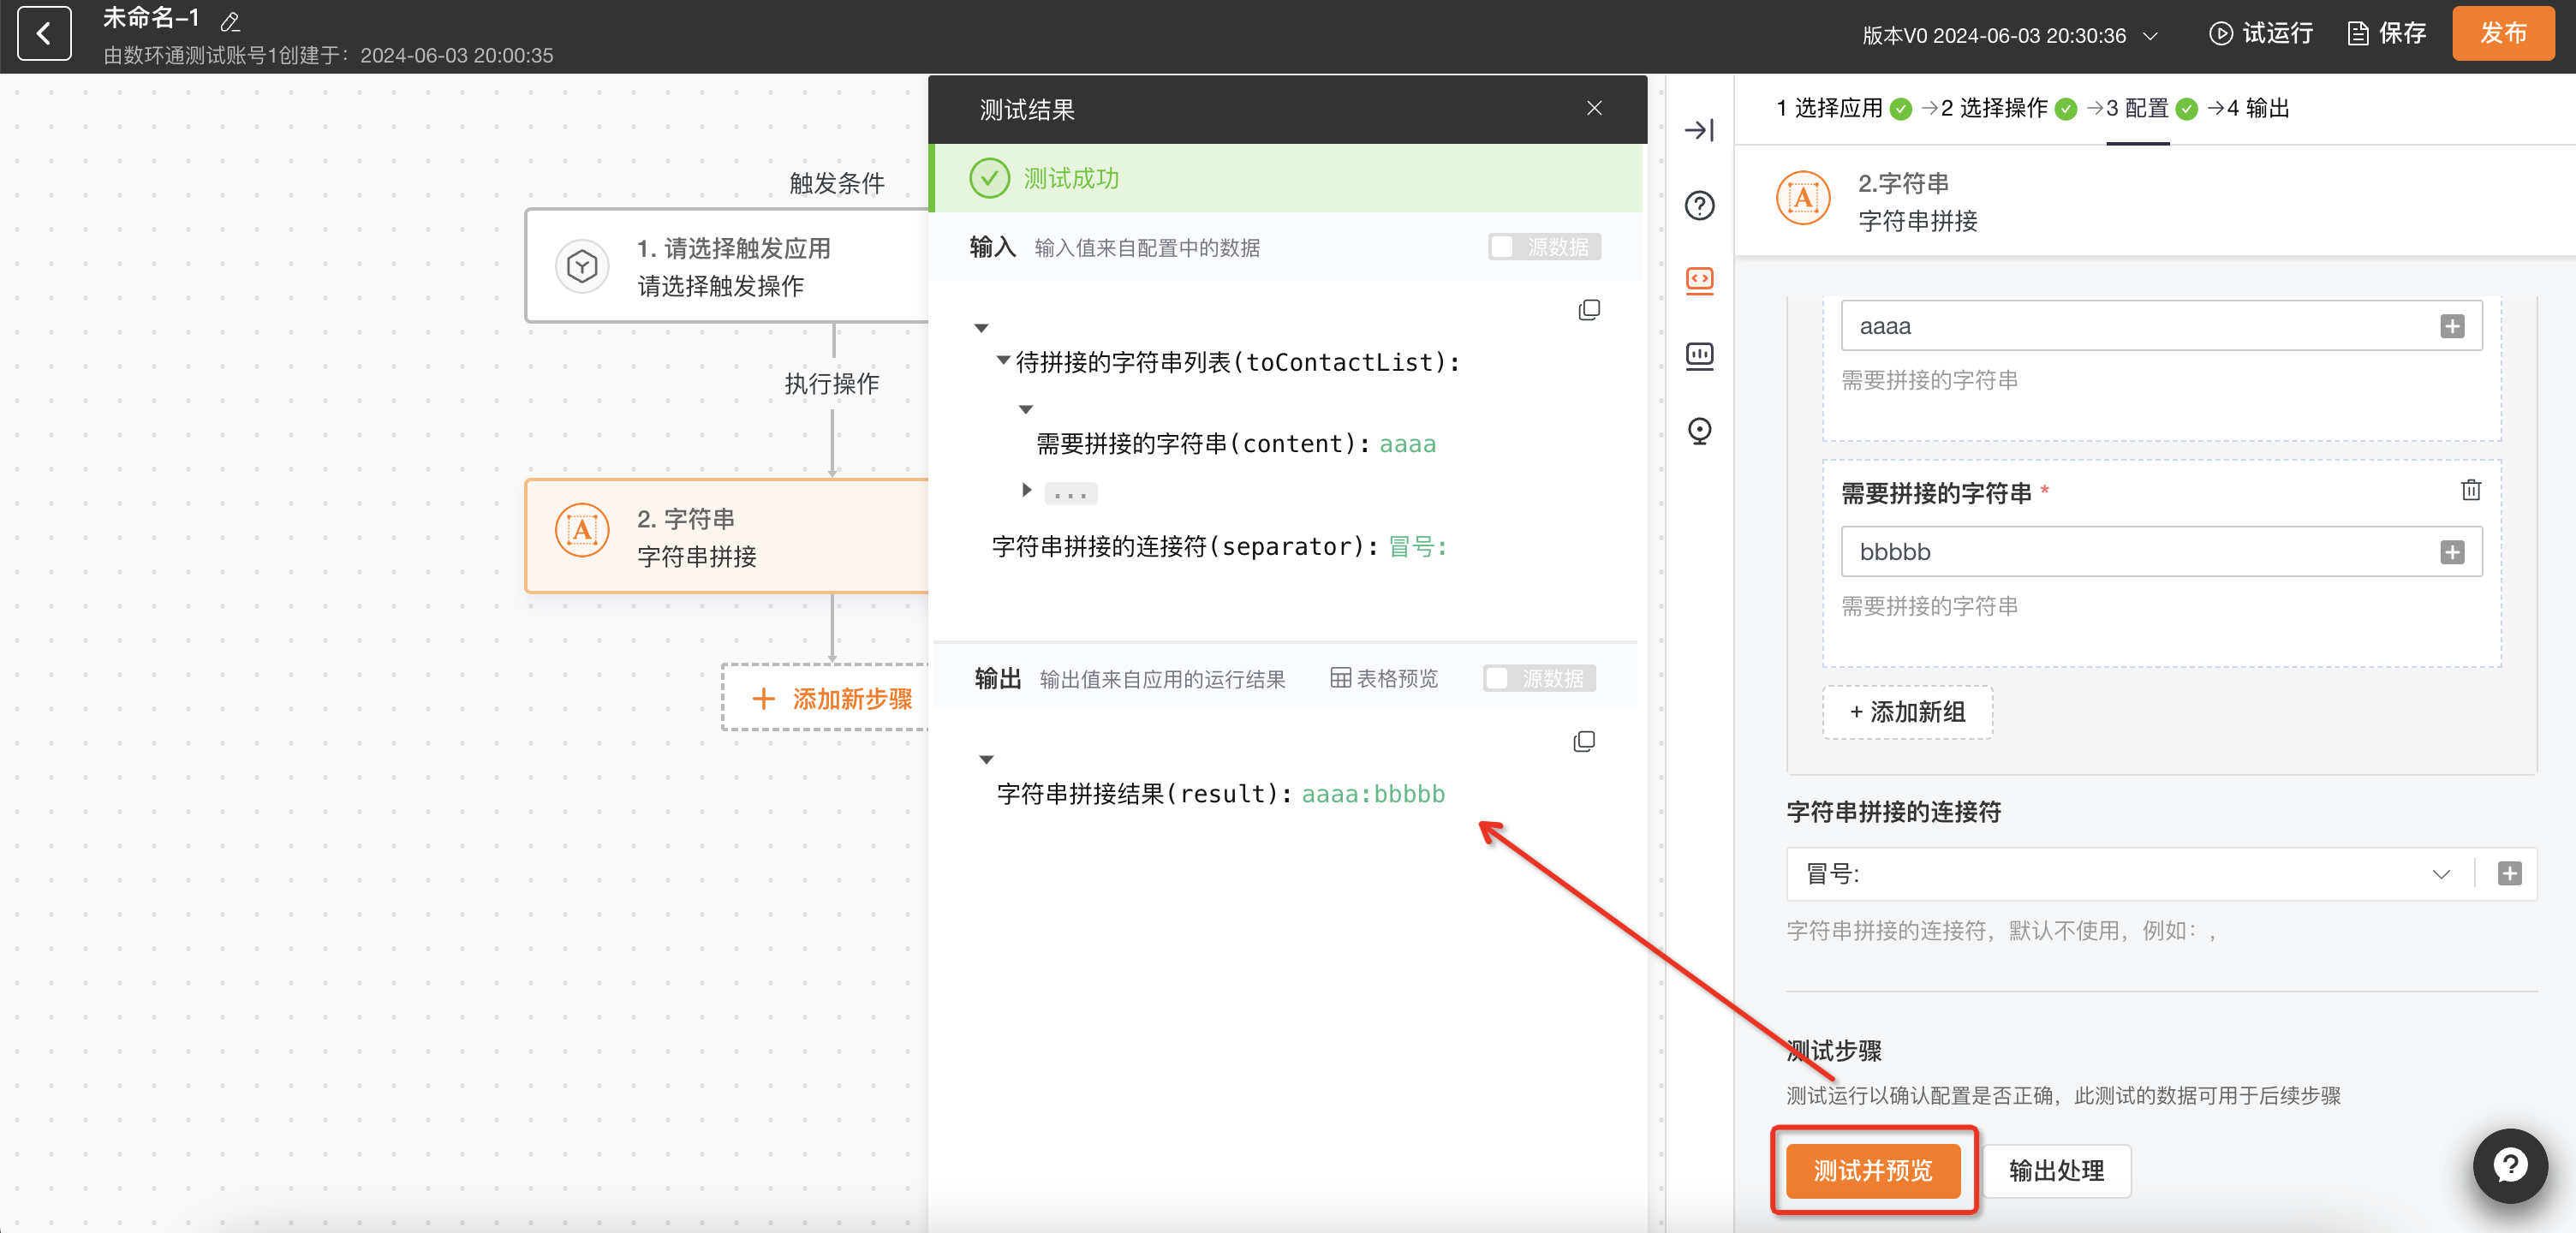This screenshot has width=2576, height=1233.
Task: Toggle input 源数据 switch
Action: 1544,247
